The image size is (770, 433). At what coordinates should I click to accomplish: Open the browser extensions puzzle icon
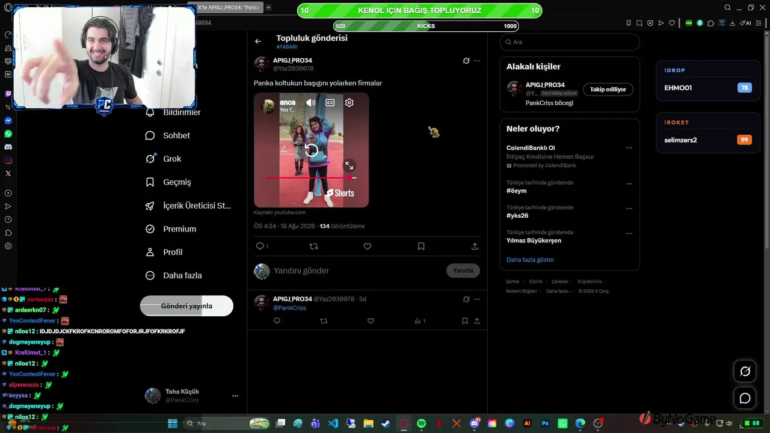[x=710, y=23]
